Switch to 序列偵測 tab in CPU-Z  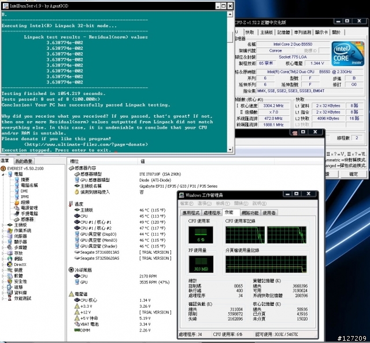[x=303, y=32]
